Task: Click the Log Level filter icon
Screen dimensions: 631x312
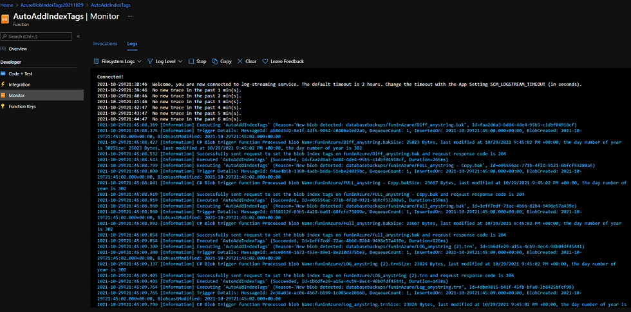Action: pos(150,61)
